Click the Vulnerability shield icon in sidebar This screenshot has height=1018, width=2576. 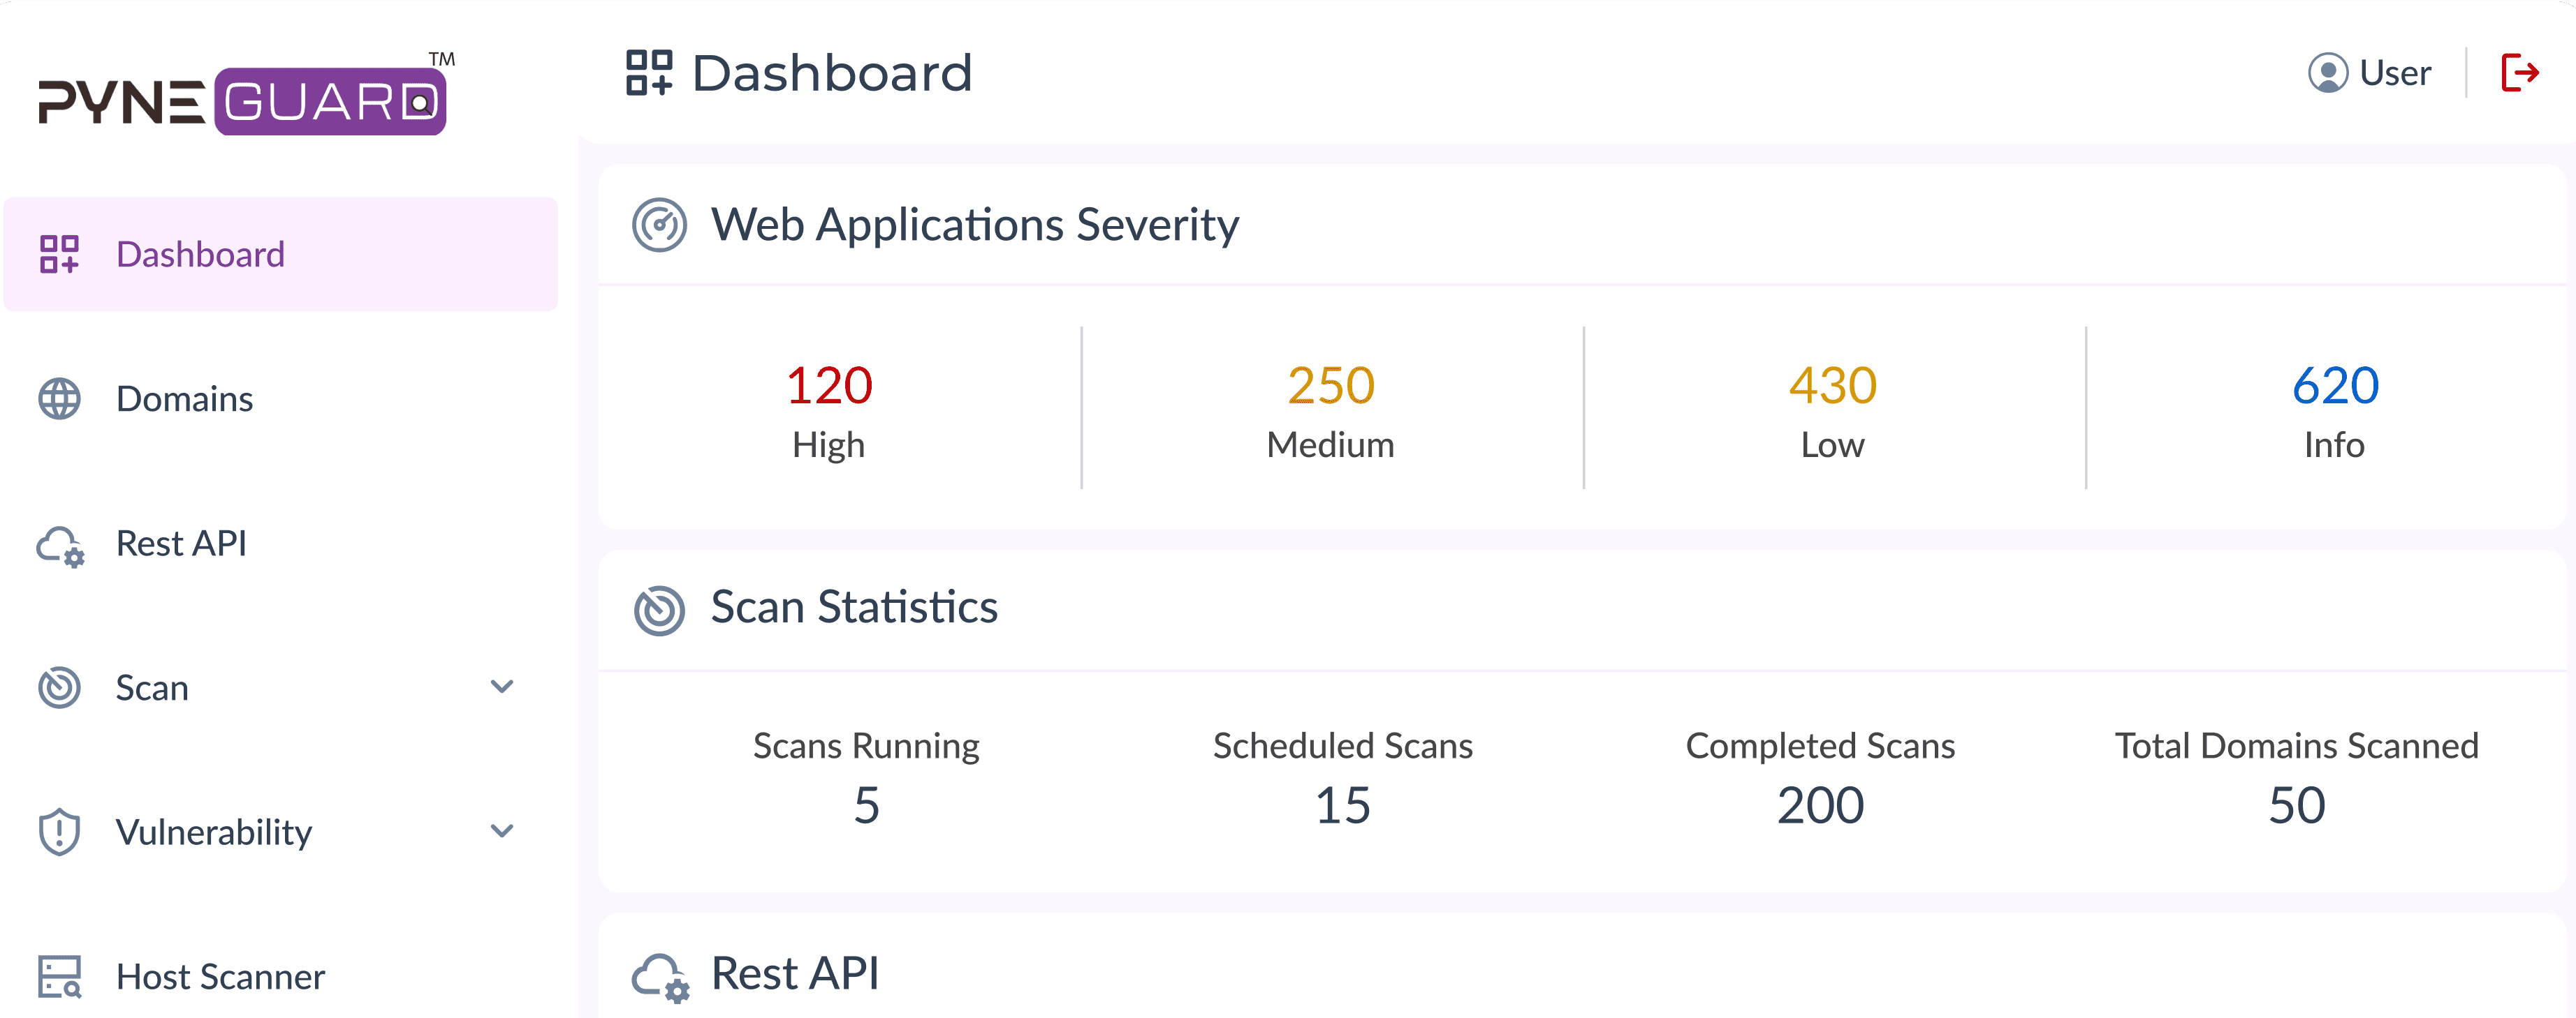pyautogui.click(x=60, y=832)
